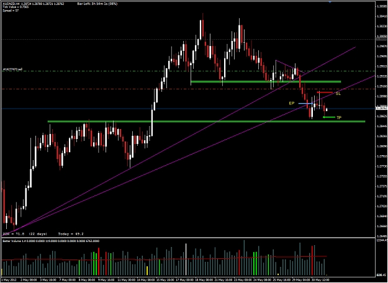Select the green dashed sell order line

pos(188,71)
